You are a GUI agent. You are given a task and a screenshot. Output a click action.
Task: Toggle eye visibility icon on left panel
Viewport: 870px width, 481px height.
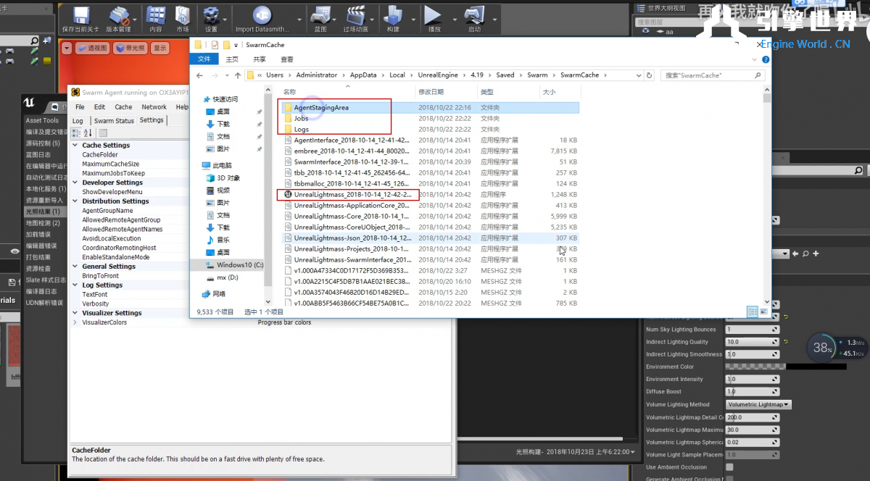click(x=14, y=251)
